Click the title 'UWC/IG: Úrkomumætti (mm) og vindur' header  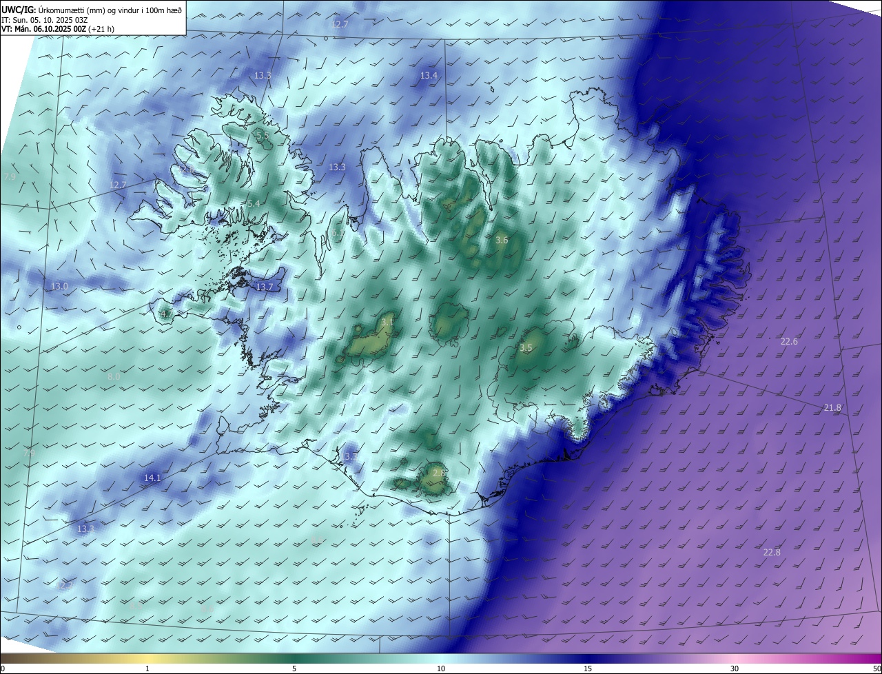pyautogui.click(x=92, y=9)
